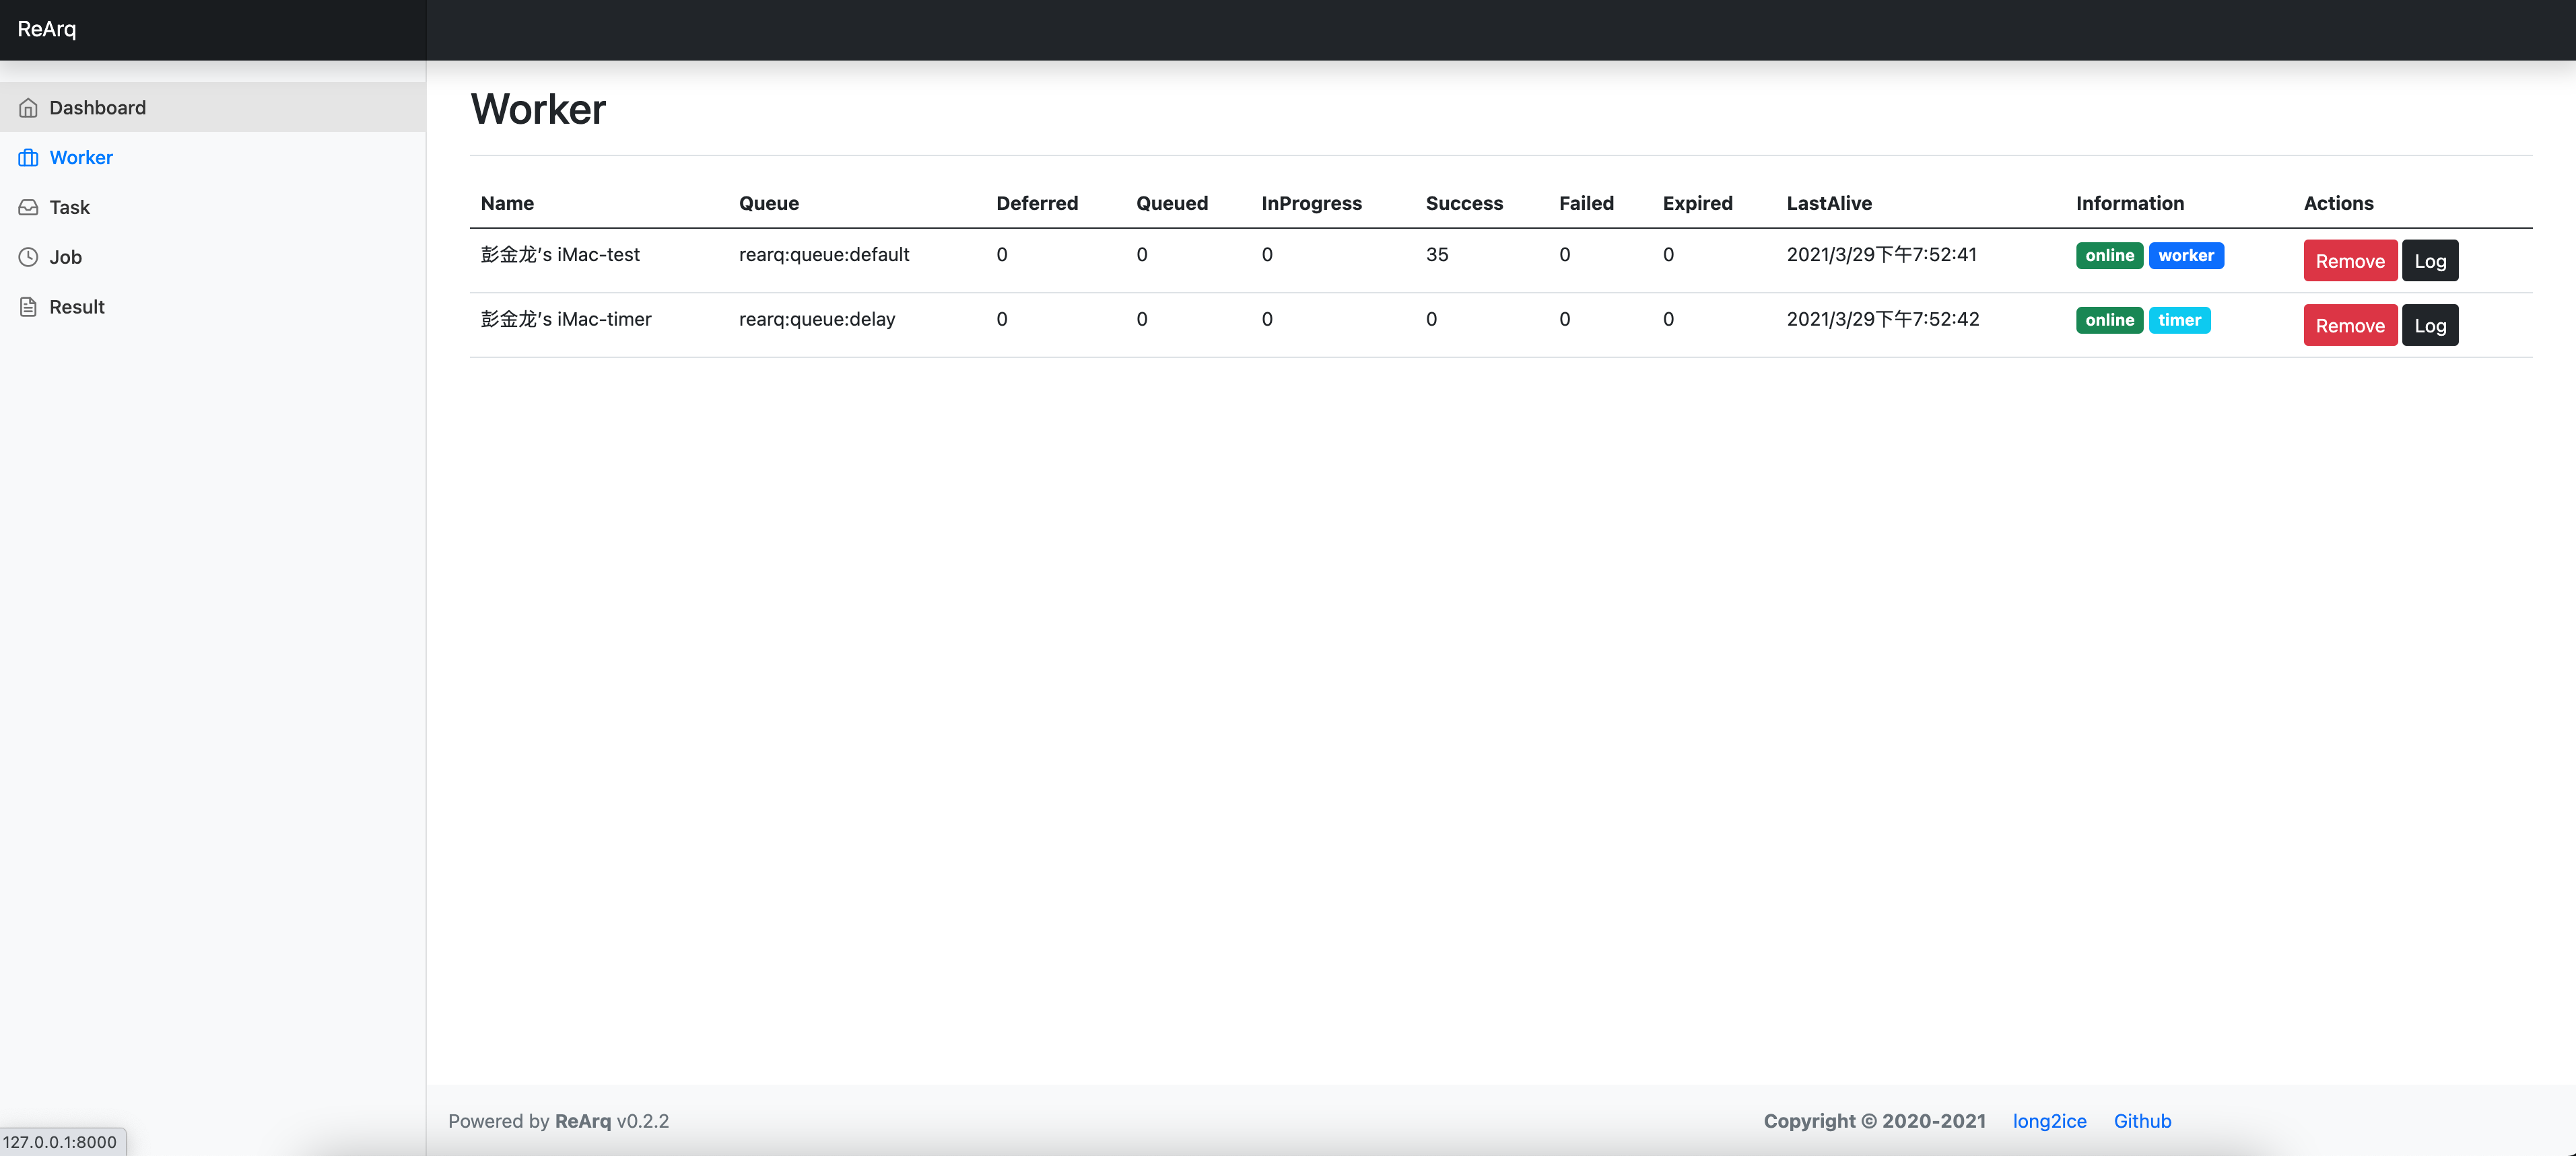View Log for iMac-timer worker
The height and width of the screenshot is (1156, 2576).
point(2429,326)
